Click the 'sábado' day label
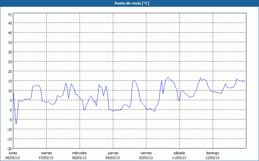 pyautogui.click(x=179, y=153)
